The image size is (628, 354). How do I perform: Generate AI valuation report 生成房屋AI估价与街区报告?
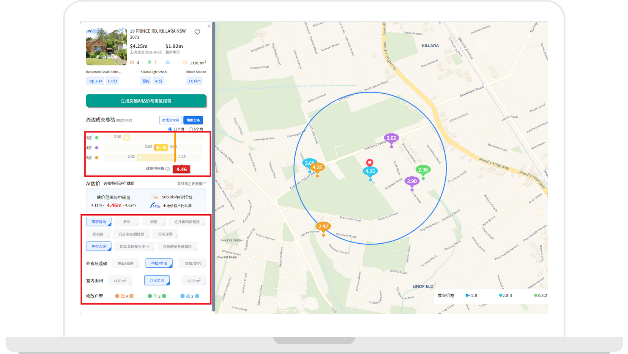click(x=146, y=101)
